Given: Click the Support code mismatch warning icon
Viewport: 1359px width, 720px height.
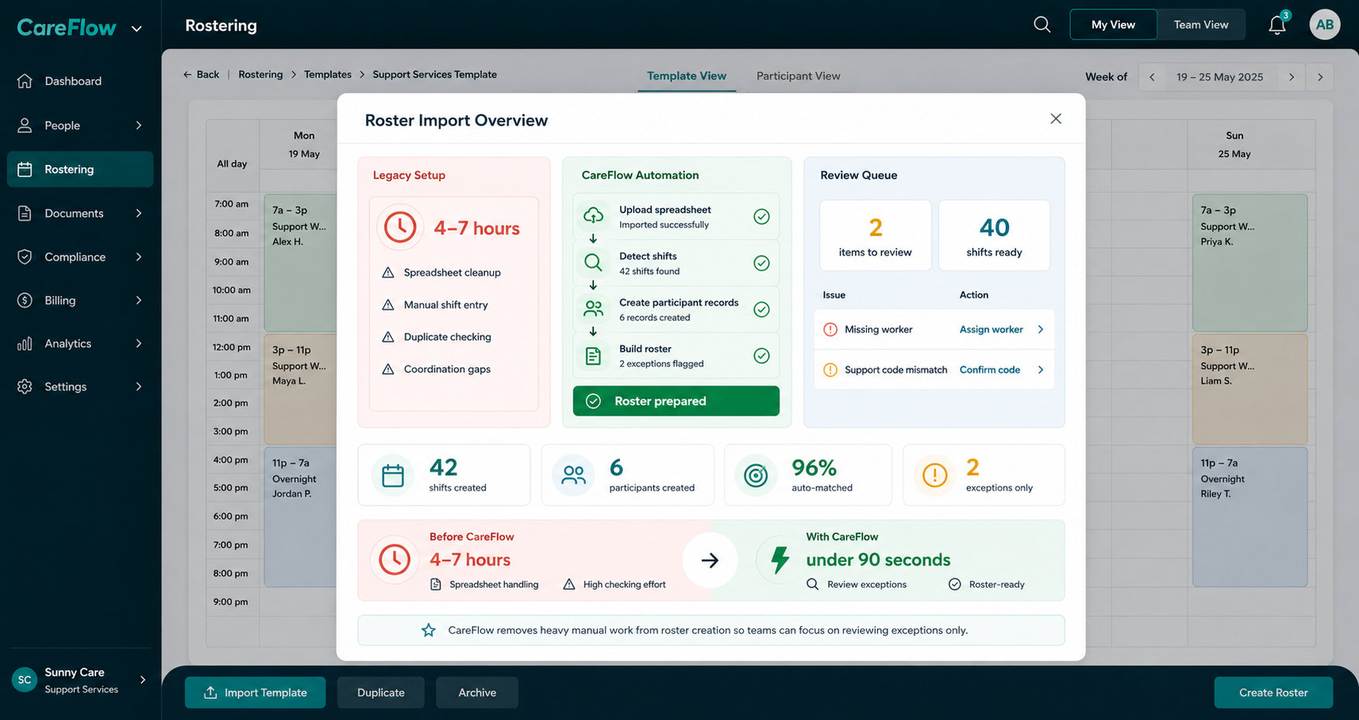Looking at the screenshot, I should (x=830, y=370).
